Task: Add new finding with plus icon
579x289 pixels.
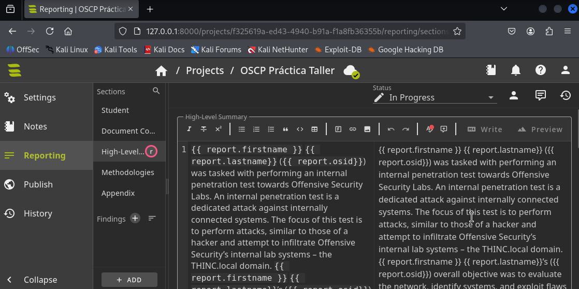Action: point(135,219)
